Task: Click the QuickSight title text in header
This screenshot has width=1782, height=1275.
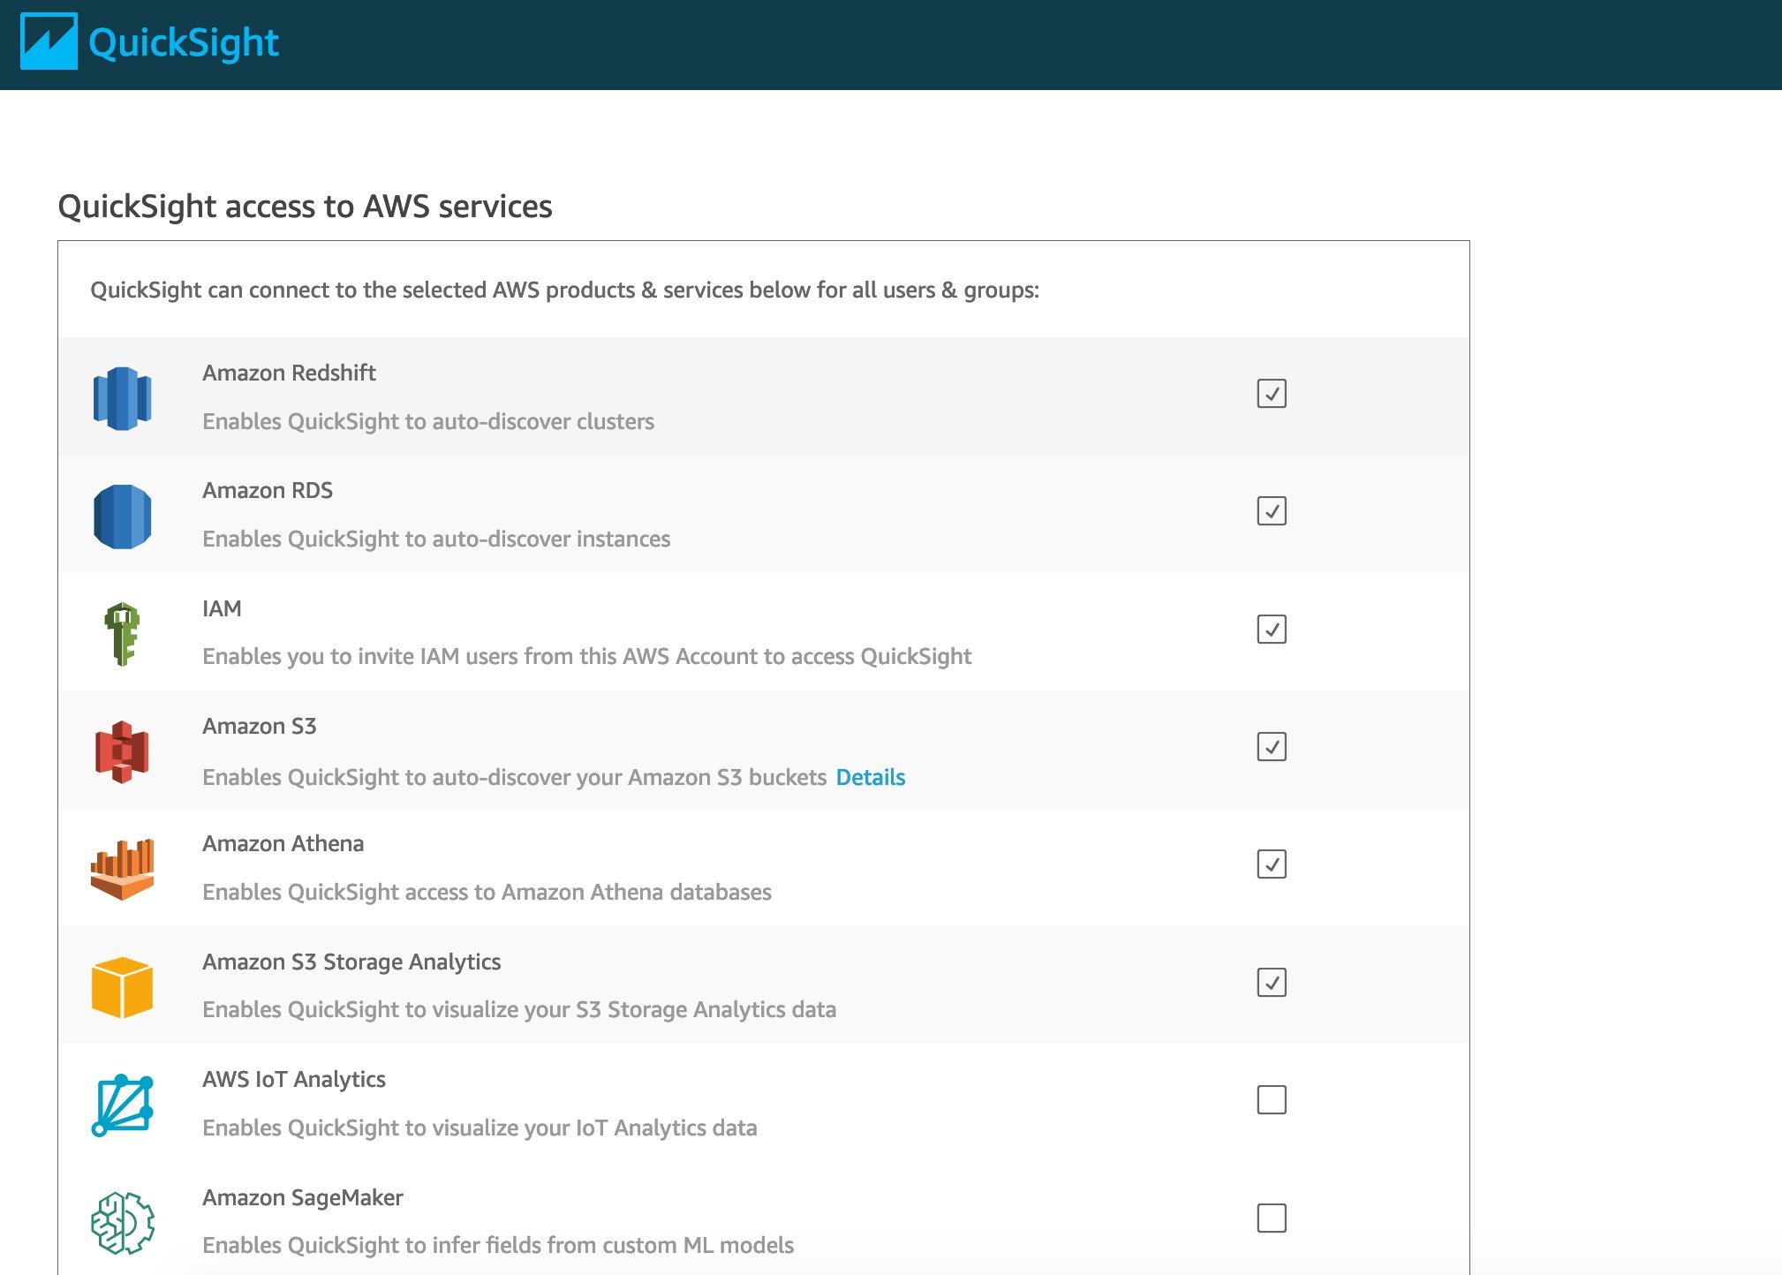Action: pyautogui.click(x=184, y=43)
